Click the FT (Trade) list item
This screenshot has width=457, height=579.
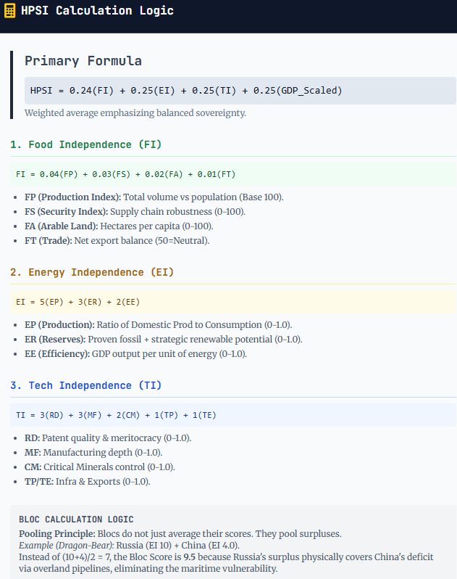click(x=117, y=241)
